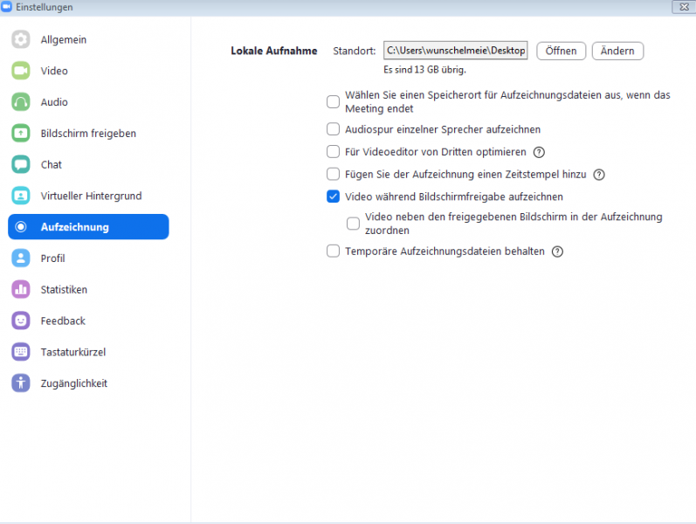Open the Profil tab
Screen dimensions: 696x524
point(88,258)
